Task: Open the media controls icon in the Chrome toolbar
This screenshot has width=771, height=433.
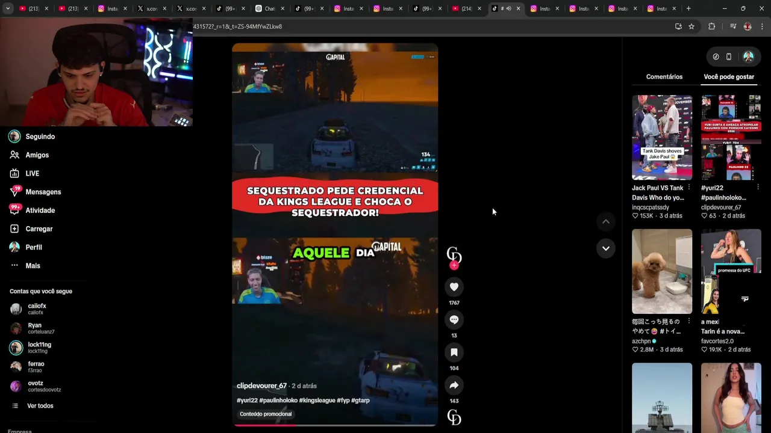Action: (x=733, y=26)
